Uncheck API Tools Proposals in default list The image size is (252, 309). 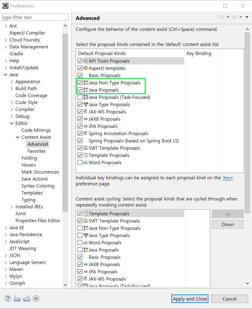(x=80, y=61)
